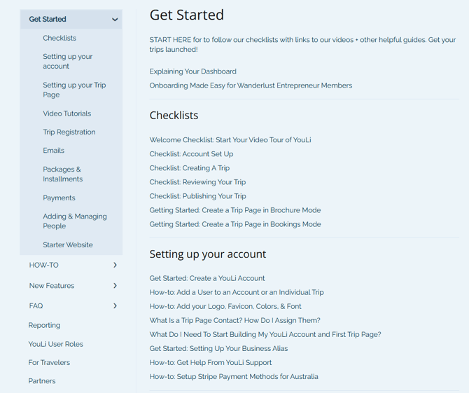Open What Do I Need To Start Building article
Image resolution: width=469 pixels, height=393 pixels.
pyautogui.click(x=265, y=334)
